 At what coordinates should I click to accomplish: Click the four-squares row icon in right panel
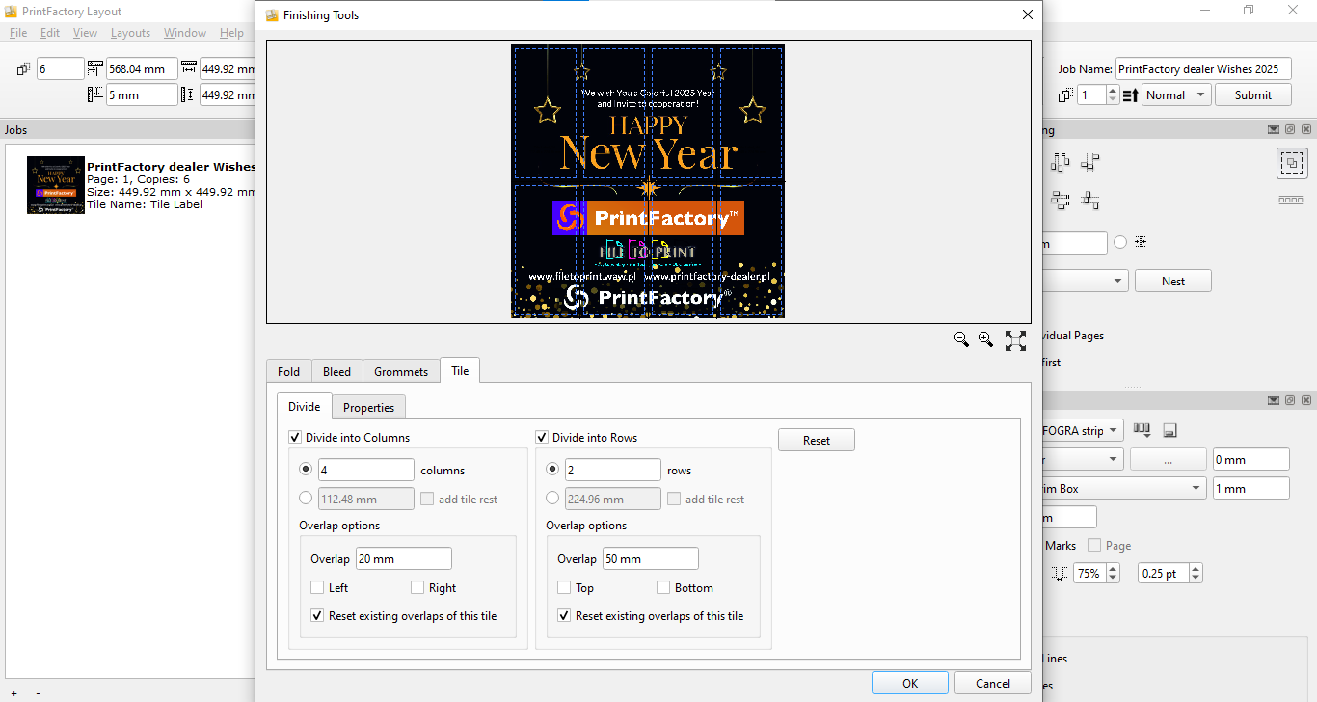coord(1290,201)
